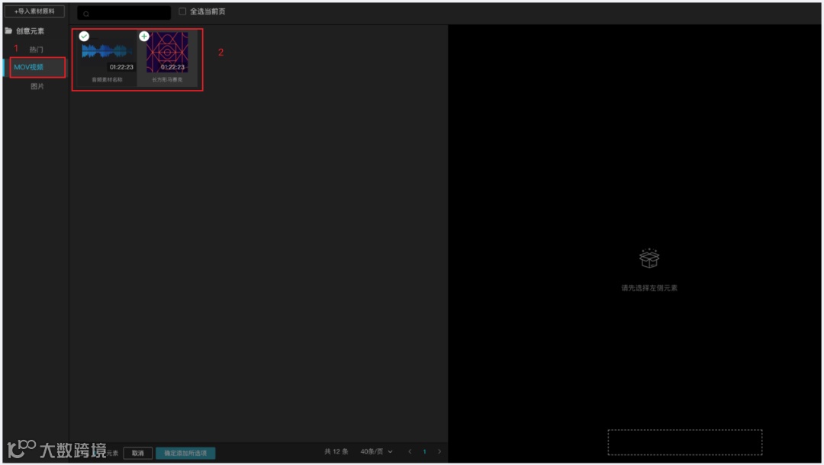Confirm with 确定添加所选项 button

[185, 453]
